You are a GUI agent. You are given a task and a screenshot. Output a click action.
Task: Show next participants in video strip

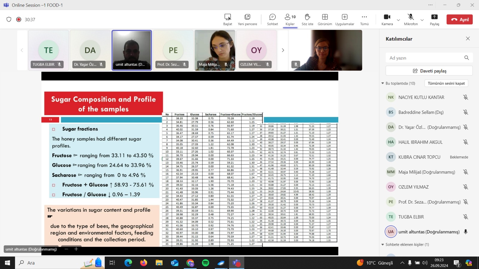283,50
